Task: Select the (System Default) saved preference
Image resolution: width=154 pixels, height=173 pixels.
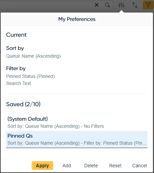Action: [x=77, y=122]
